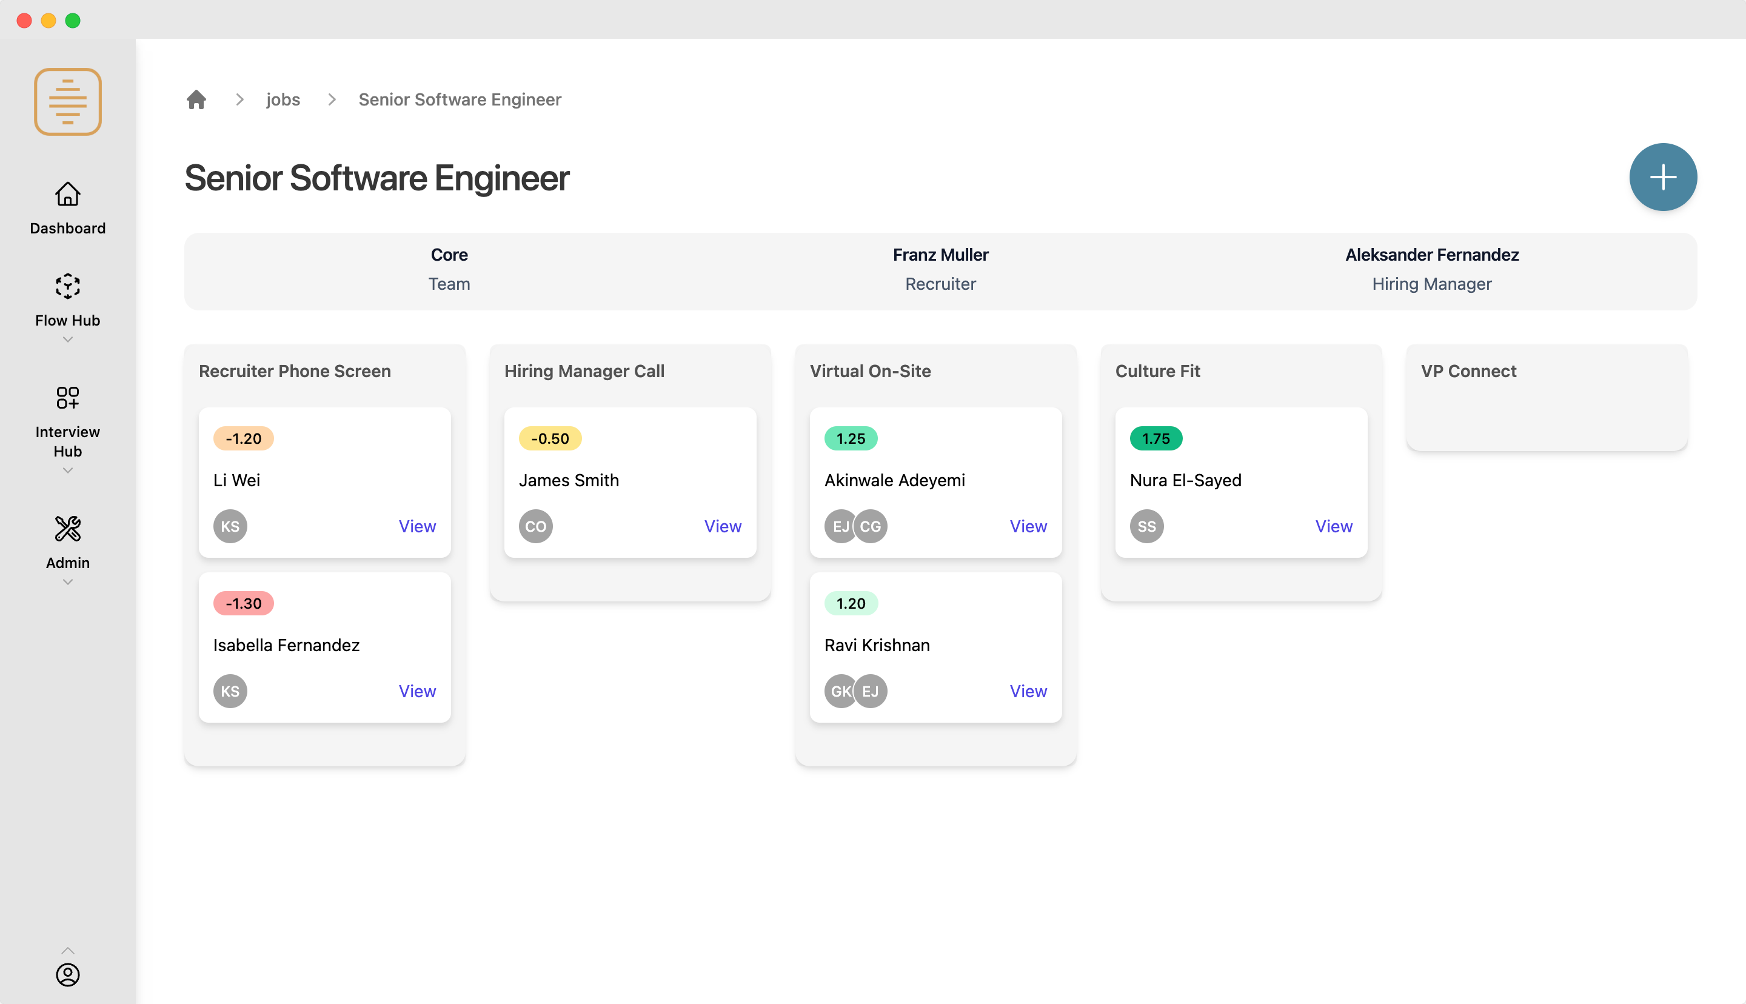The height and width of the screenshot is (1004, 1746).
Task: View James Smith's candidate details
Action: tap(723, 526)
